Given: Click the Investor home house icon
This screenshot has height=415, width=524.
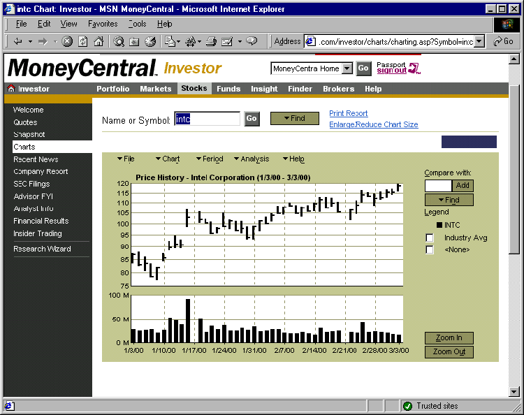Looking at the screenshot, I should 11,88.
